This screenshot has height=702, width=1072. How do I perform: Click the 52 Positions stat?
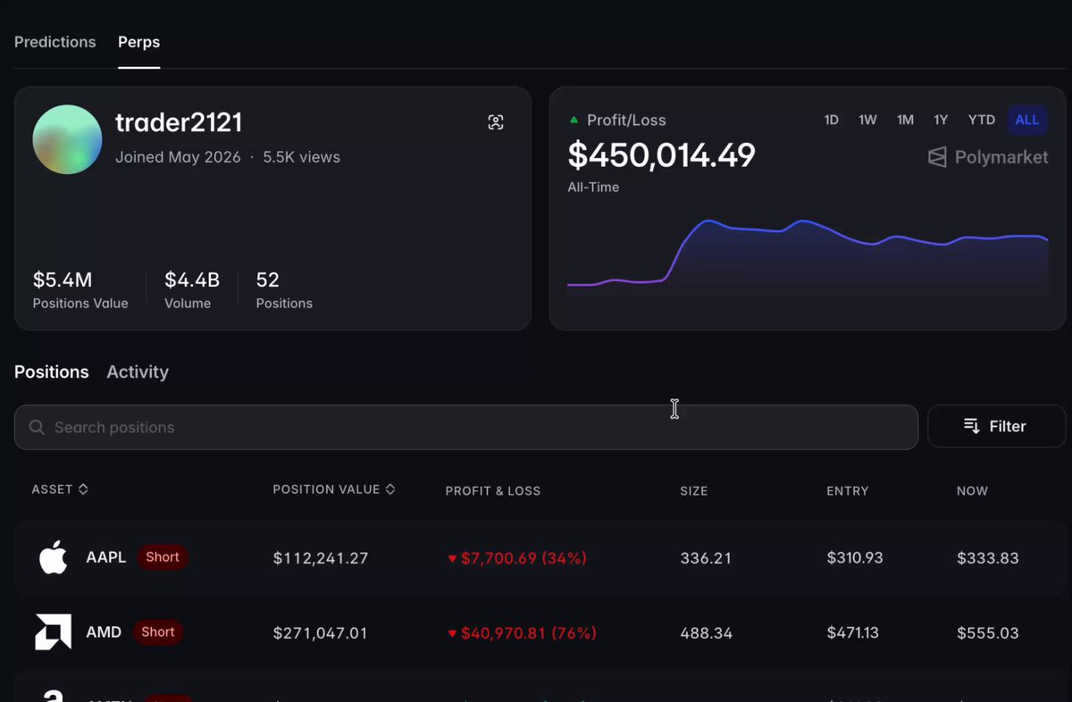point(284,290)
